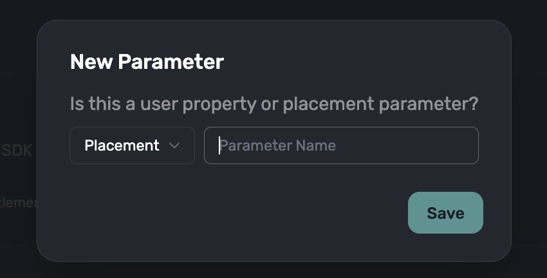The width and height of the screenshot is (547, 278).
Task: Open the Placement dropdown
Action: tap(132, 145)
